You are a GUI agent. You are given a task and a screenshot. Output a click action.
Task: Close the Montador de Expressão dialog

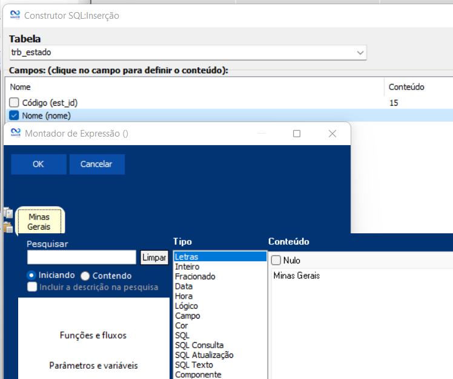[332, 134]
